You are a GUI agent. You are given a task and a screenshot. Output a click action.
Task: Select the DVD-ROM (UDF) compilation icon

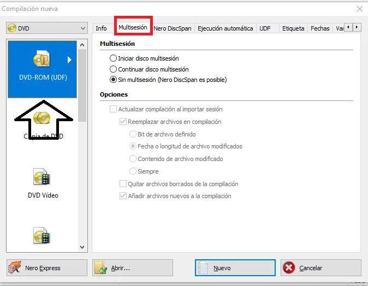[x=42, y=69]
